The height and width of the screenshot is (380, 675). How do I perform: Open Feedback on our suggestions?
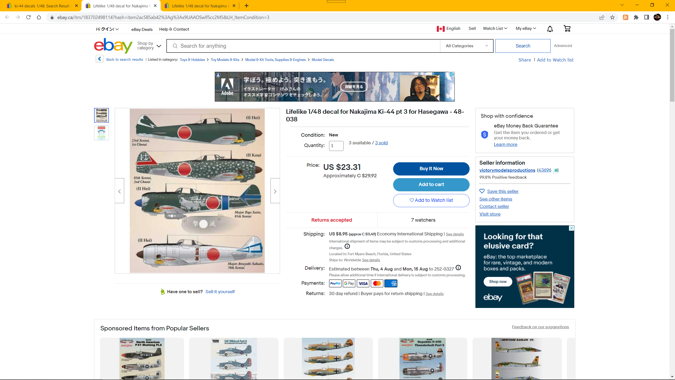pos(540,327)
